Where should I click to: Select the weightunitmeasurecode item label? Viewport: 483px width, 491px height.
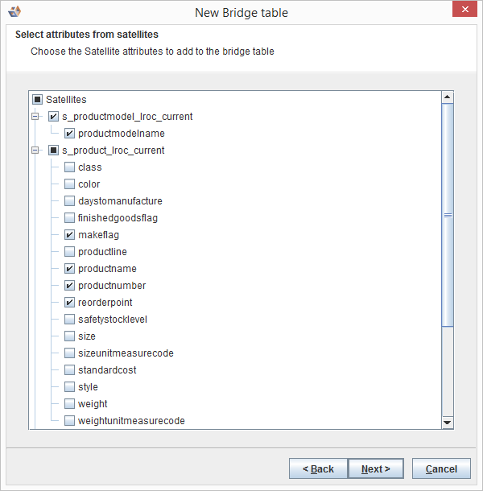click(131, 421)
